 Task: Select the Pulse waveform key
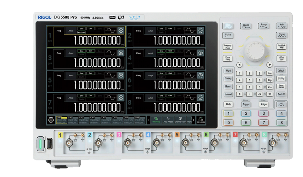[228, 35]
